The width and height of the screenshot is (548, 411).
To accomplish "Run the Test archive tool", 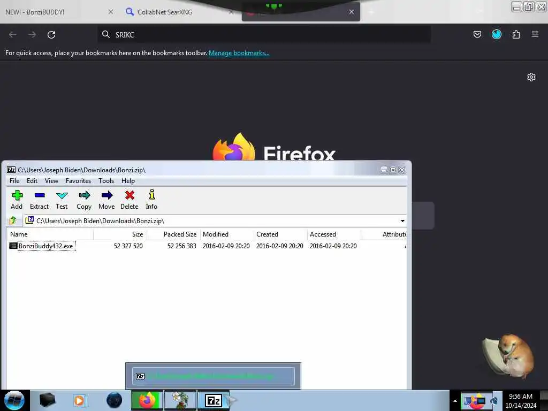I will click(x=62, y=195).
